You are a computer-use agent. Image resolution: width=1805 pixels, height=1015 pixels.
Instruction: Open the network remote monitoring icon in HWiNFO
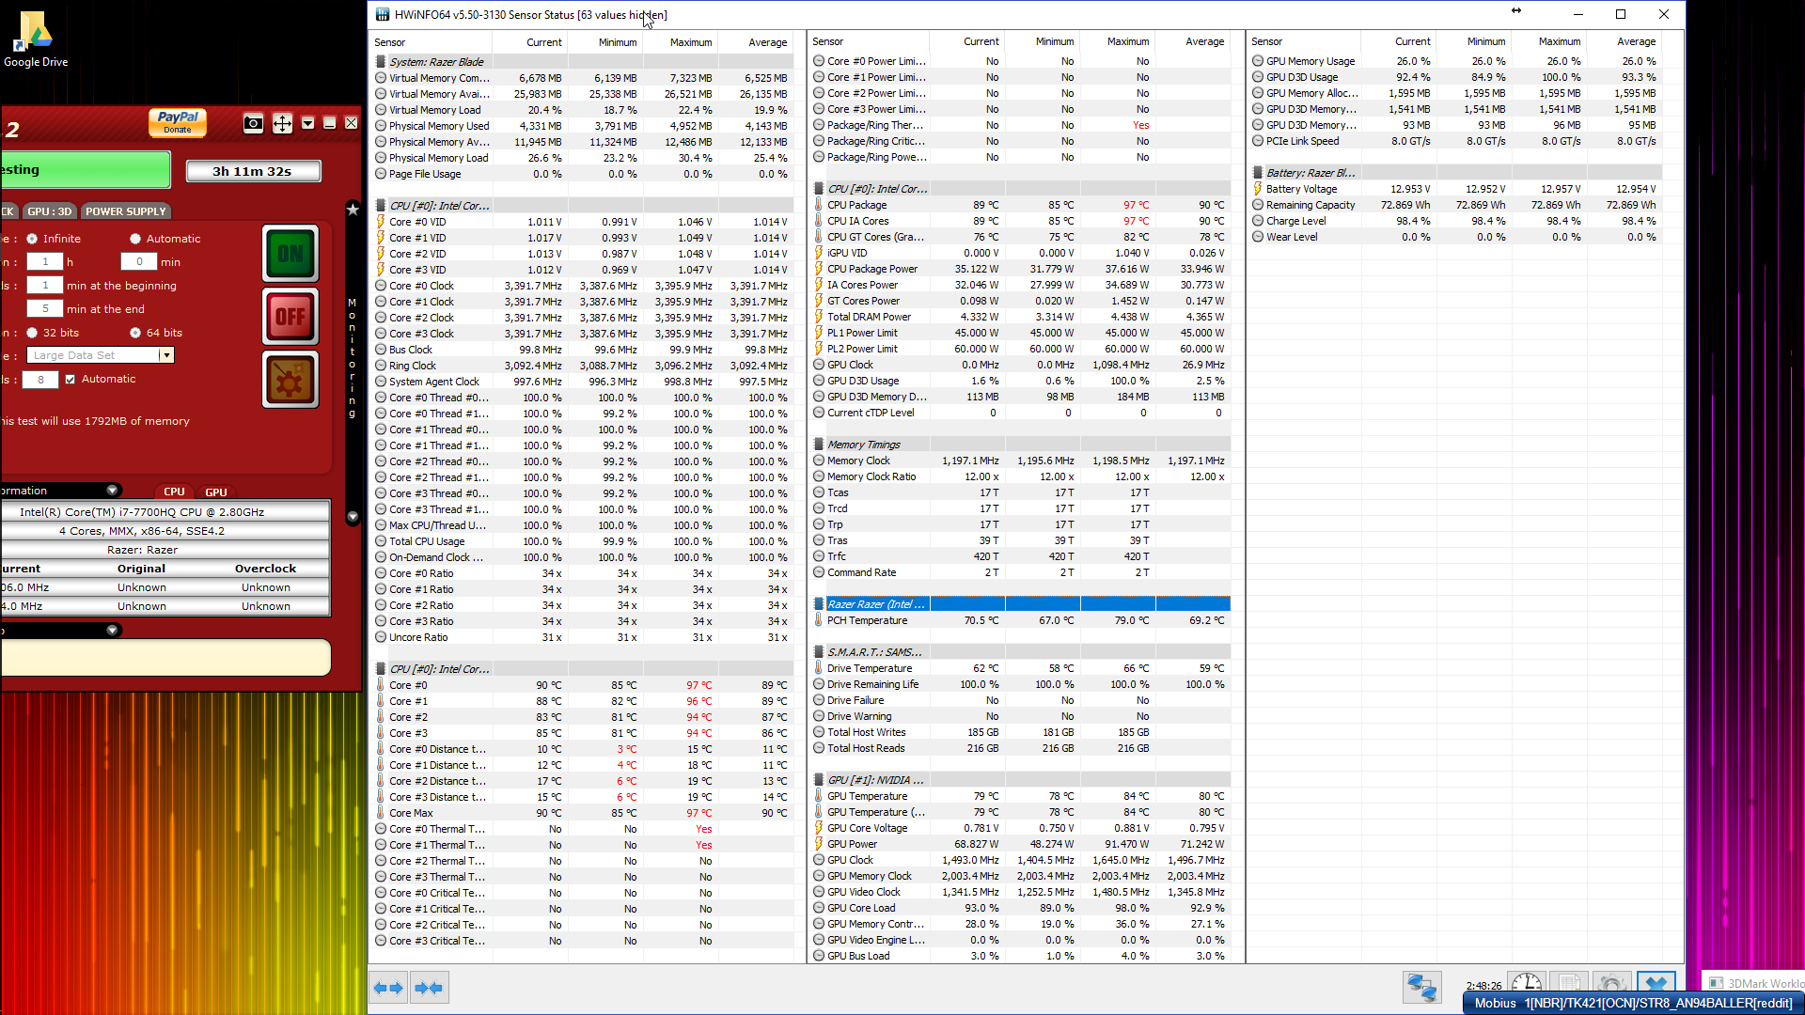[x=1421, y=988]
